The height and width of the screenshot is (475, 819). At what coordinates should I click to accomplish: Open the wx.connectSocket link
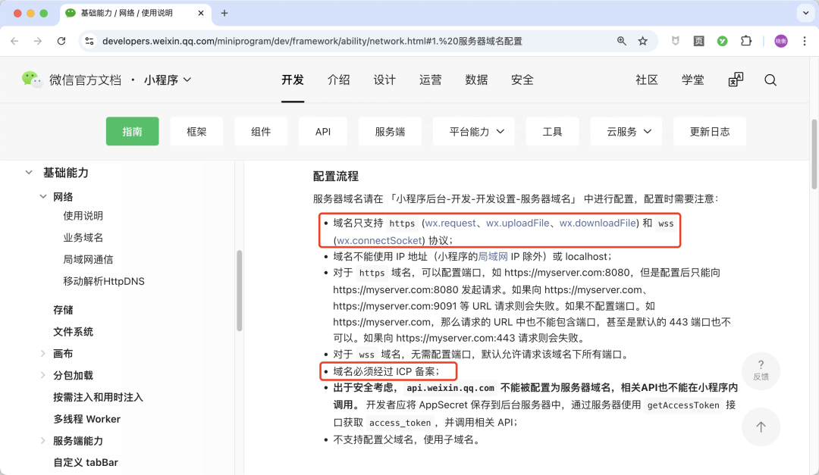click(379, 240)
